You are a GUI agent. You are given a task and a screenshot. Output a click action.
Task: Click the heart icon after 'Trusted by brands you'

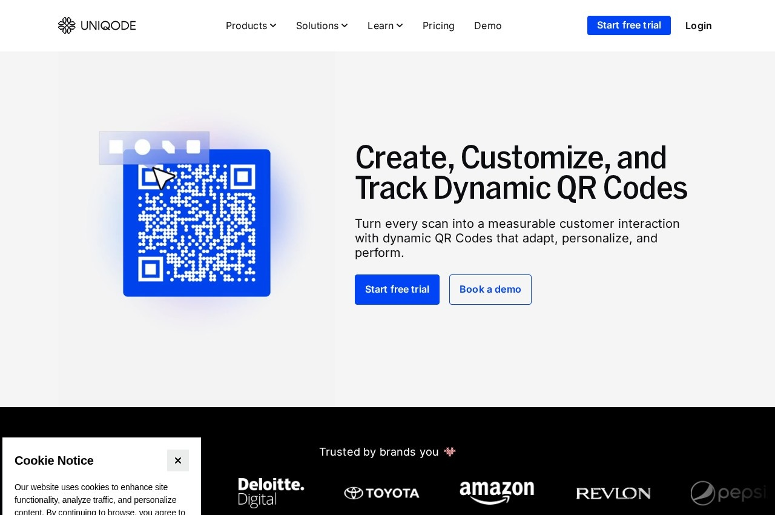[450, 452]
